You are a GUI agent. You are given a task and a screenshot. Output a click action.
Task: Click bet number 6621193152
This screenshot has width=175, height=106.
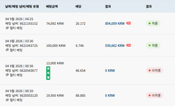[29, 24]
